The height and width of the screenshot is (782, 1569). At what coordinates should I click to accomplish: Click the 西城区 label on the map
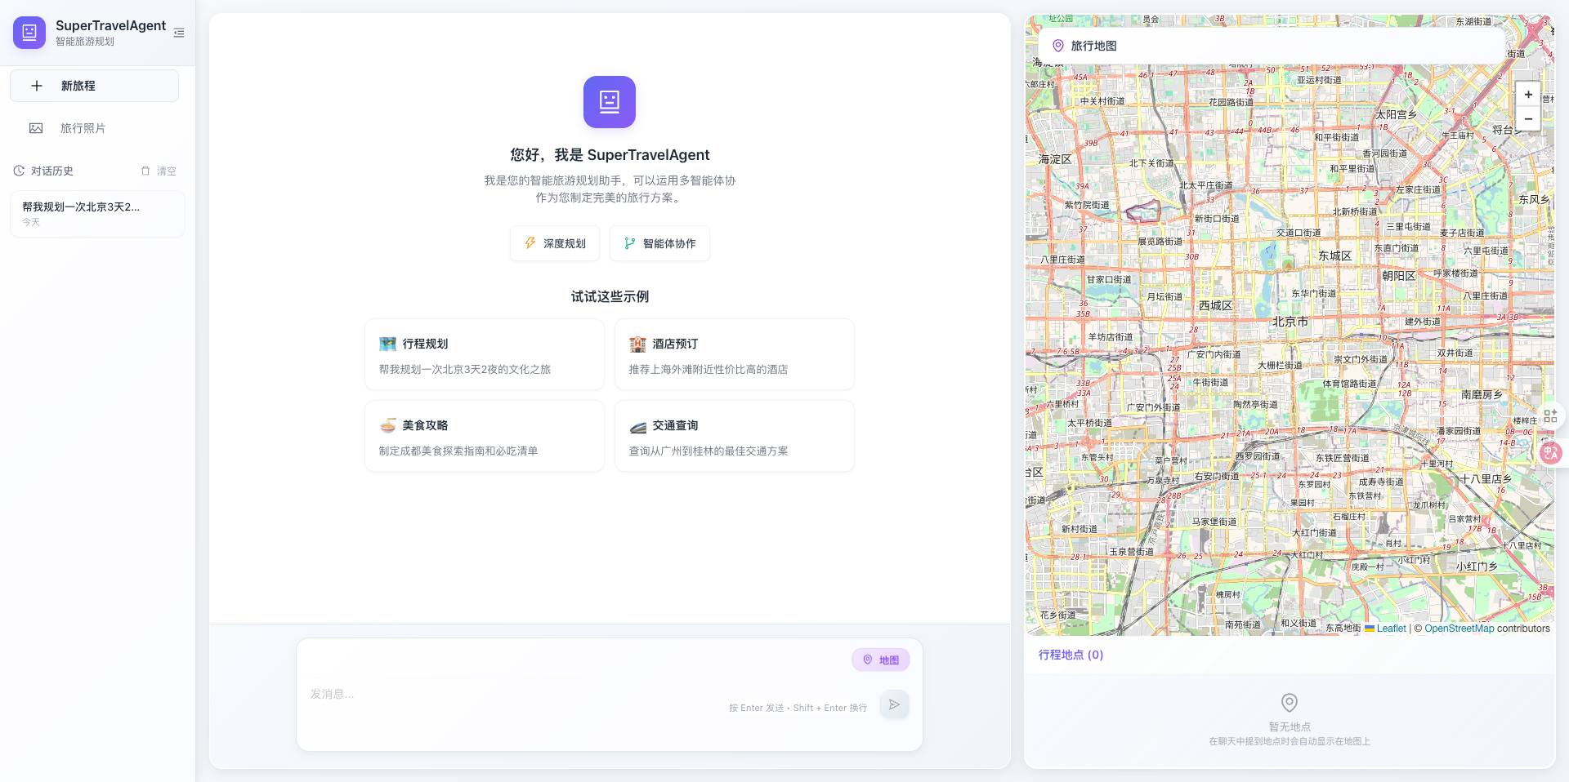1215,305
